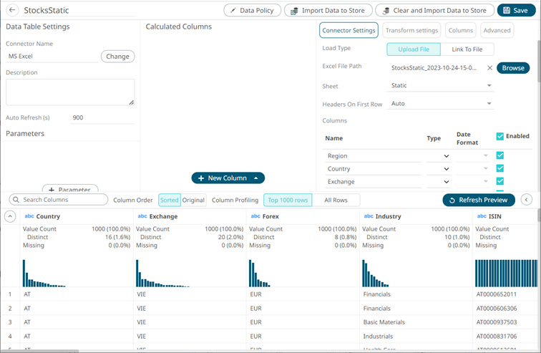Click Import Data to Store
This screenshot has width=541, height=353.
click(327, 10)
